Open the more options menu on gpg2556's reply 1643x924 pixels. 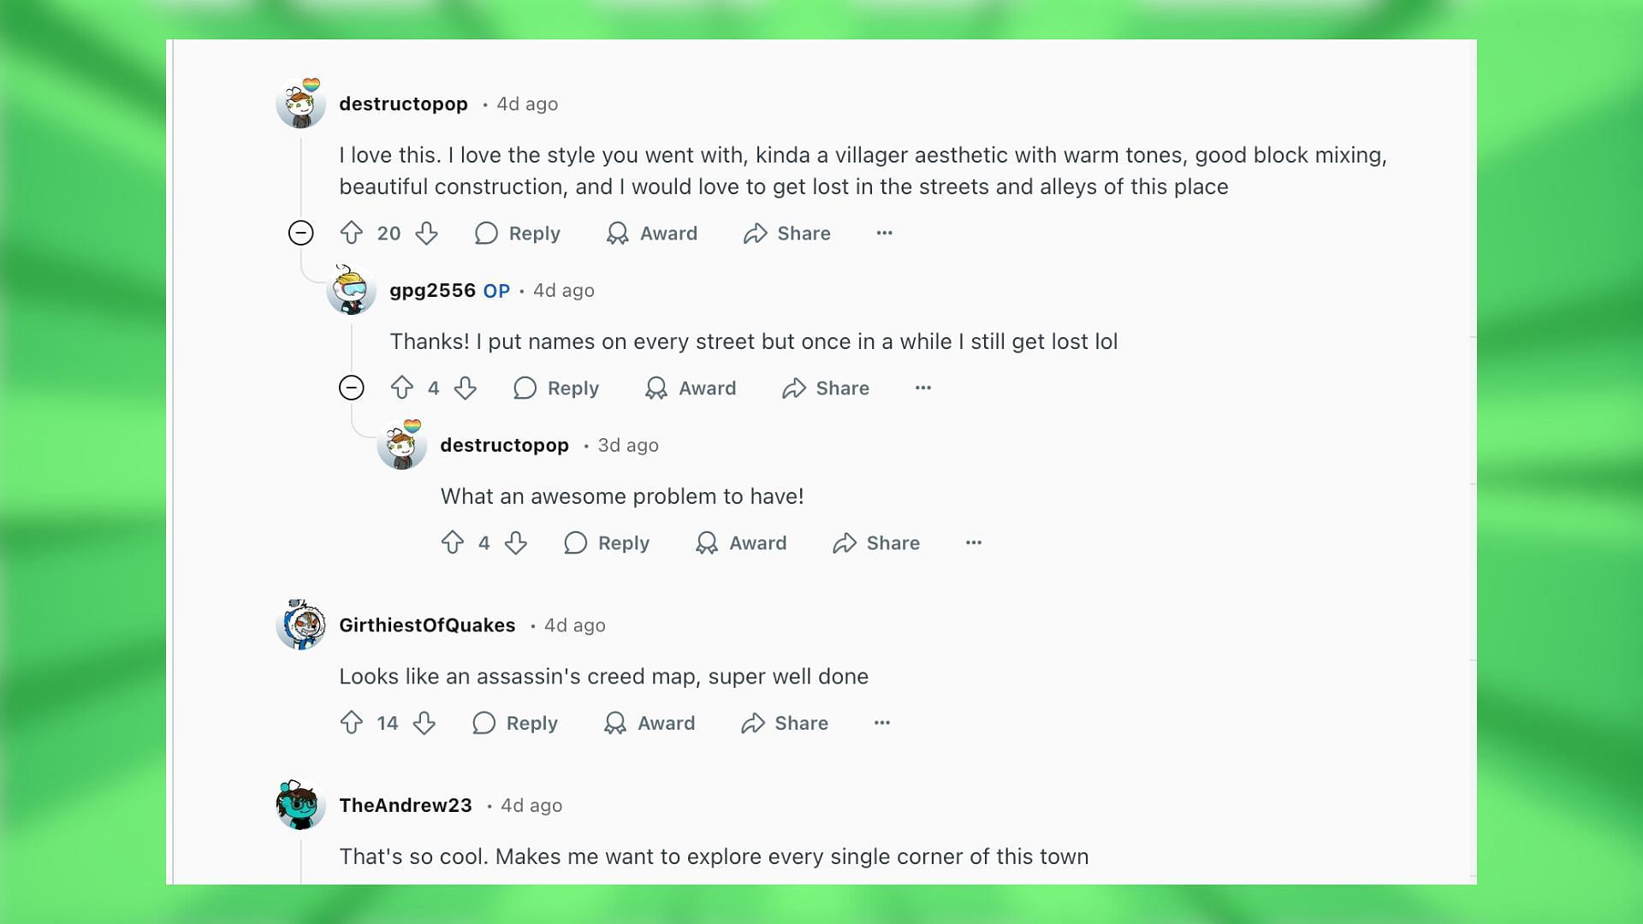click(x=923, y=387)
